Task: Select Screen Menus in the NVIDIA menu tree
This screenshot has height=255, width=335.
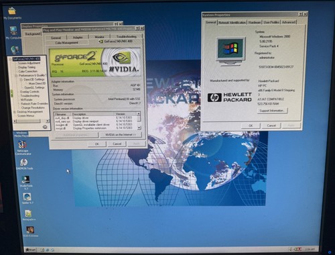Action: point(25,115)
